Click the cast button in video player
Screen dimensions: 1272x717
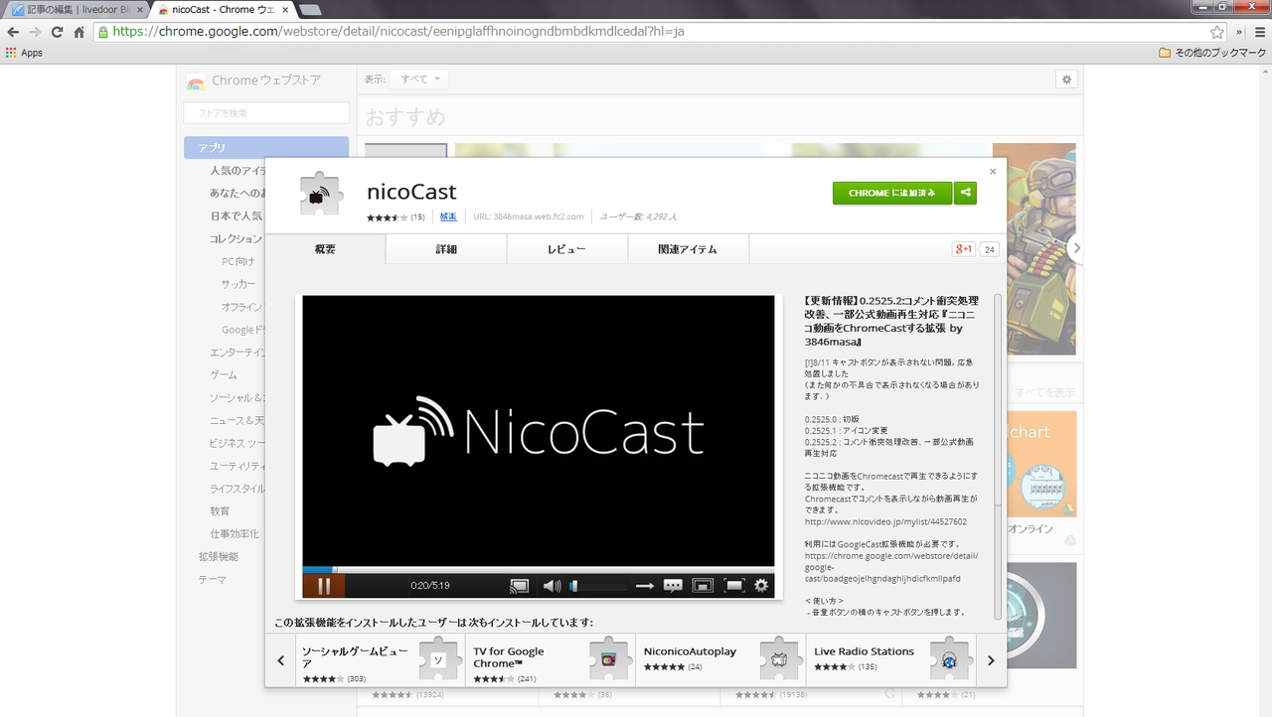point(519,586)
